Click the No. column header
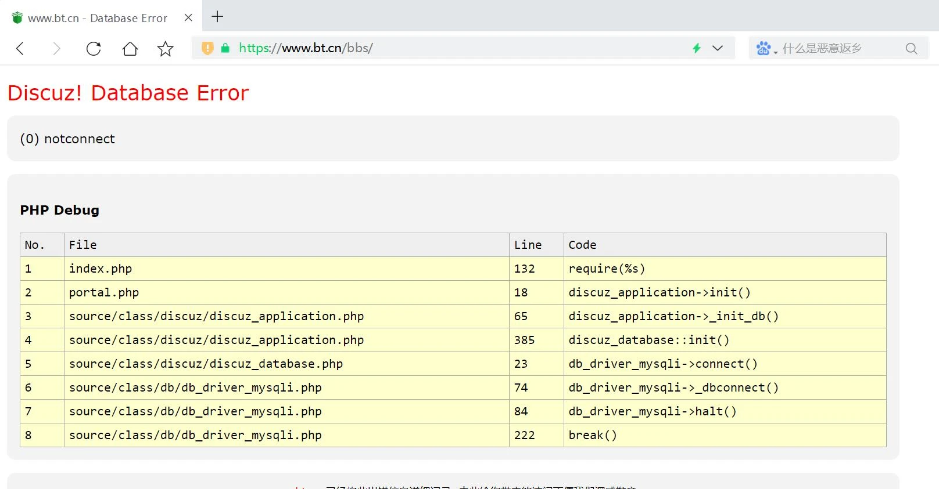939x489 pixels. click(x=42, y=245)
